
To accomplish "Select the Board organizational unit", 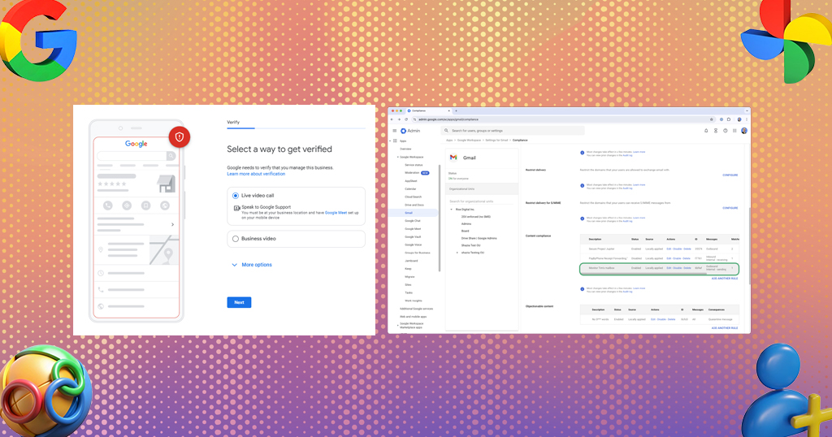I will click(x=466, y=231).
